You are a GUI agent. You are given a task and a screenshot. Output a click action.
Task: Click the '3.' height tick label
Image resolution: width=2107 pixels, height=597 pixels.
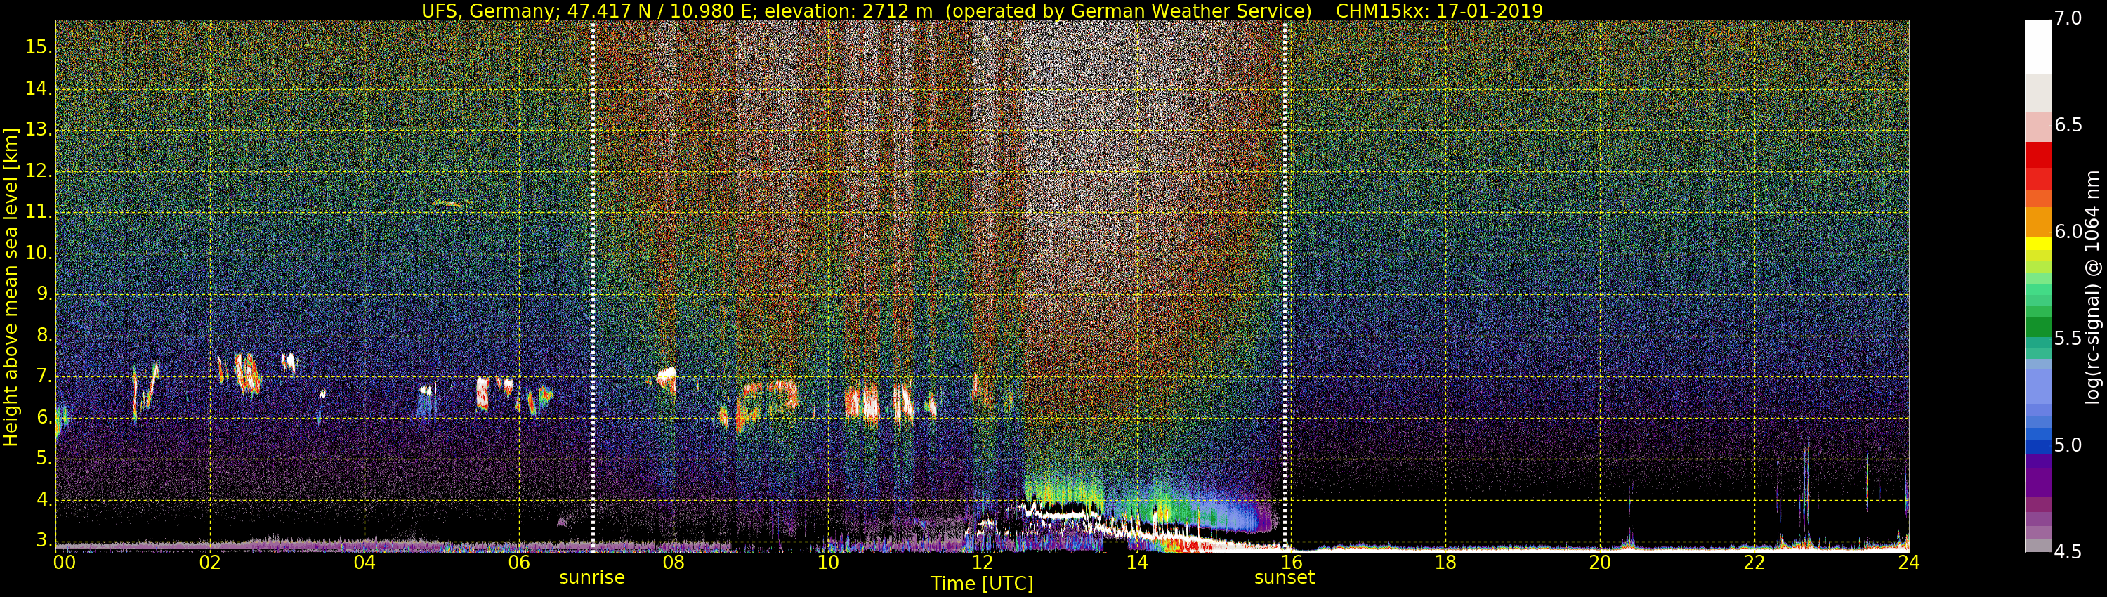pyautogui.click(x=44, y=541)
